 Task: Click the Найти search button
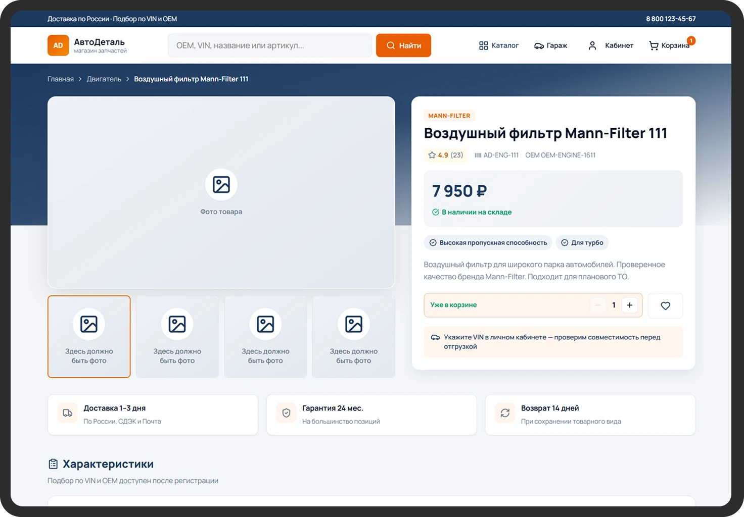click(x=403, y=45)
